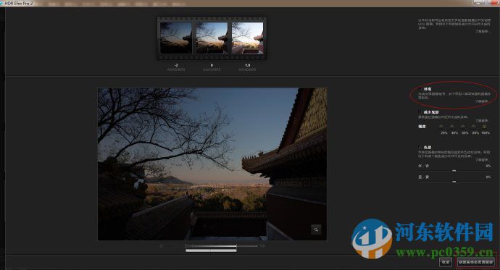500x270 pixels.
Task: Select the -2 exposure thumbnail
Action: [x=176, y=38]
